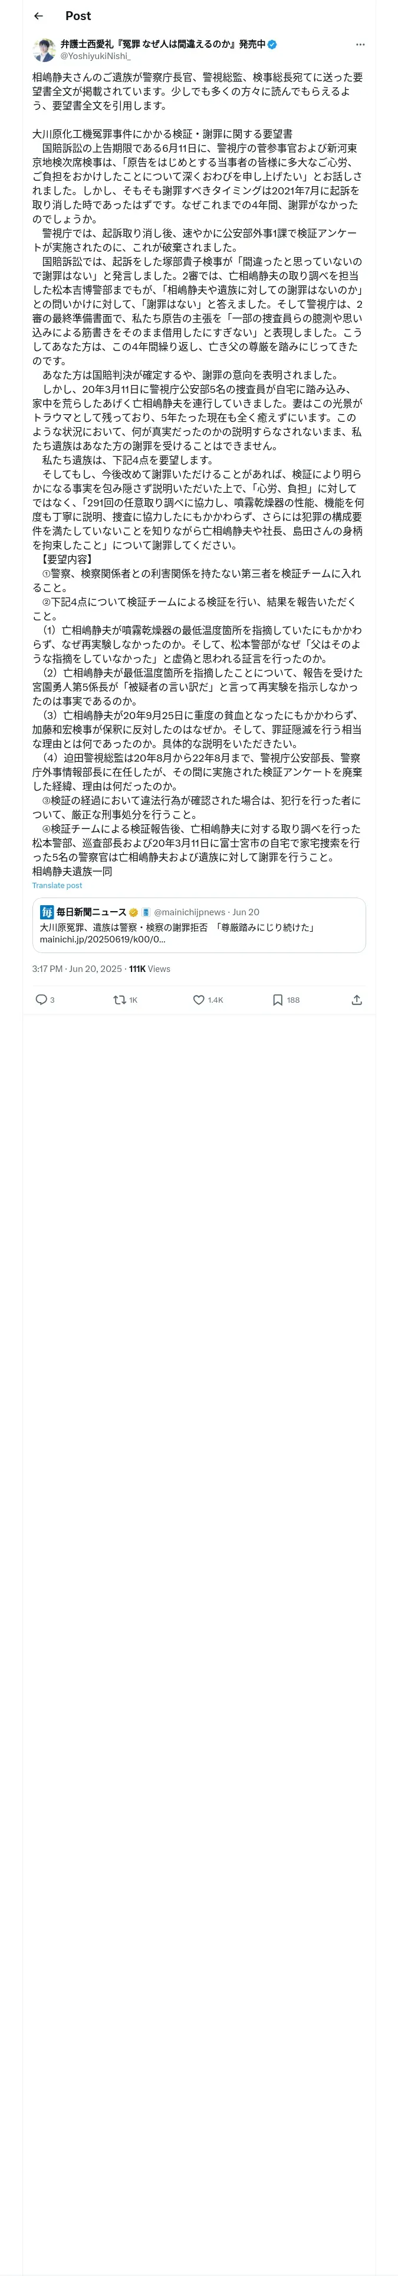This screenshot has width=398, height=2276.
Task: Click the Translate post link
Action: (57, 885)
